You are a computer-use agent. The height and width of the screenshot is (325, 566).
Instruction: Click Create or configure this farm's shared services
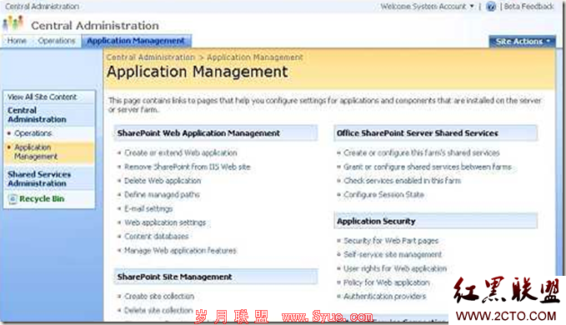[x=422, y=153]
